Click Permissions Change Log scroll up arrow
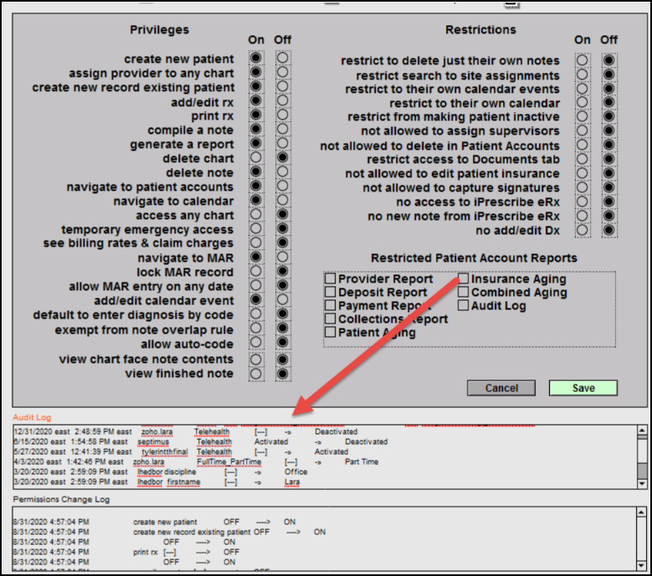This screenshot has width=652, height=576. click(642, 514)
